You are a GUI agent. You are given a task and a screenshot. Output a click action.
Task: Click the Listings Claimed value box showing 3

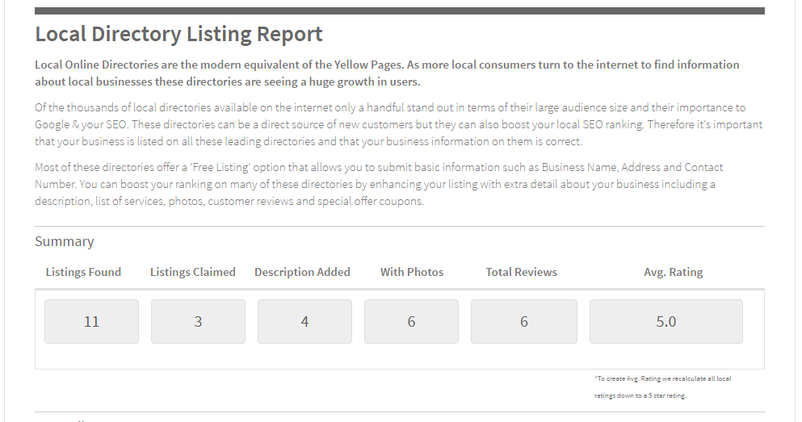198,321
